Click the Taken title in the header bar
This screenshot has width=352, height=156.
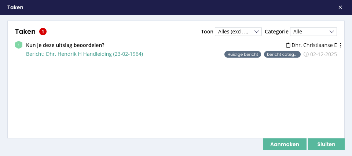point(15,7)
